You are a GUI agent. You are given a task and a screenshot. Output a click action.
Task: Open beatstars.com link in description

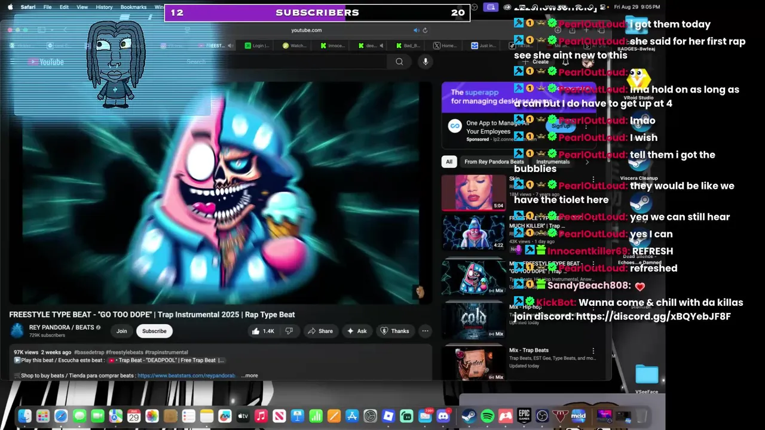click(186, 376)
